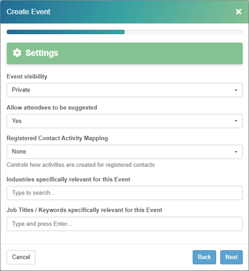Expand the Allow attendees to be suggested dropdown
Screen dimensions: 249x271
124,121
